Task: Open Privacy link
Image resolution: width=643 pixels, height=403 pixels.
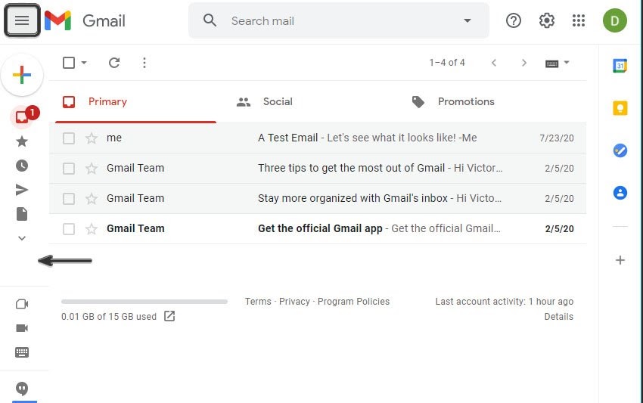Action: 294,302
